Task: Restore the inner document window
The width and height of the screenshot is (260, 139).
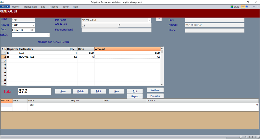Action: click(x=254, y=7)
